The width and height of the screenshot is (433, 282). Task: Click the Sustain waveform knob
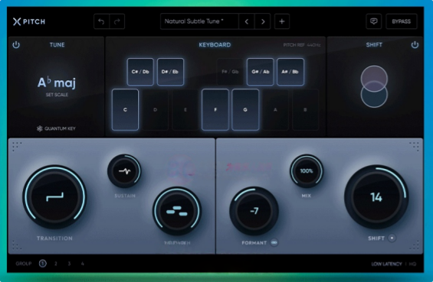click(124, 171)
